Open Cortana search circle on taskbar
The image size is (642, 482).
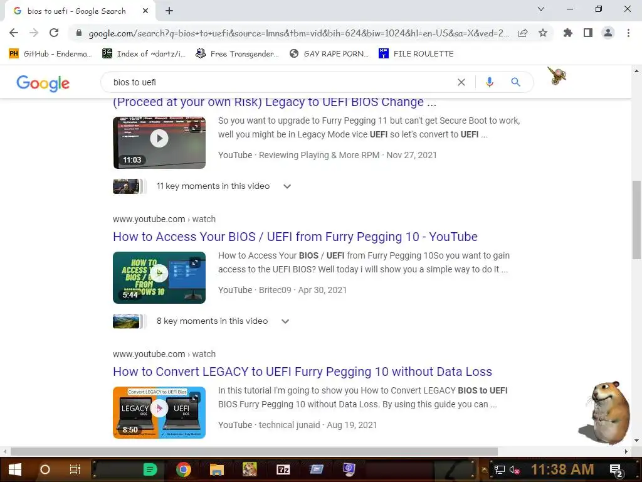[x=45, y=469]
